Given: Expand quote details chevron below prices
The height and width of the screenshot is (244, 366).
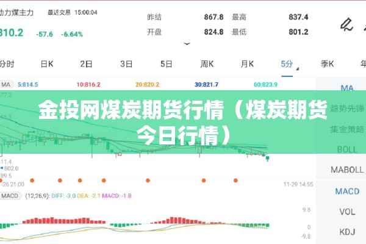Looking at the screenshot, I should [x=187, y=44].
